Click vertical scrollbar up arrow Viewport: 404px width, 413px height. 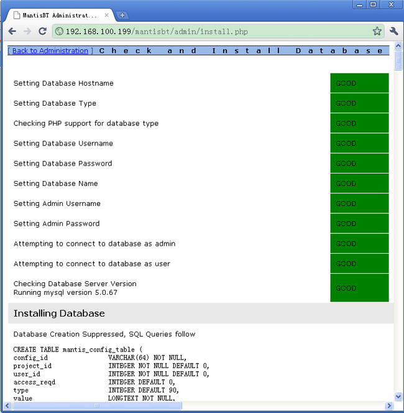tap(398, 46)
